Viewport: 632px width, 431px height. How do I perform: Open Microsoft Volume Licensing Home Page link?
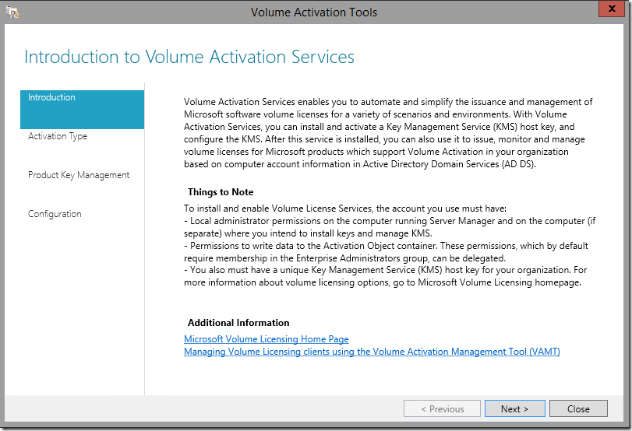click(267, 339)
